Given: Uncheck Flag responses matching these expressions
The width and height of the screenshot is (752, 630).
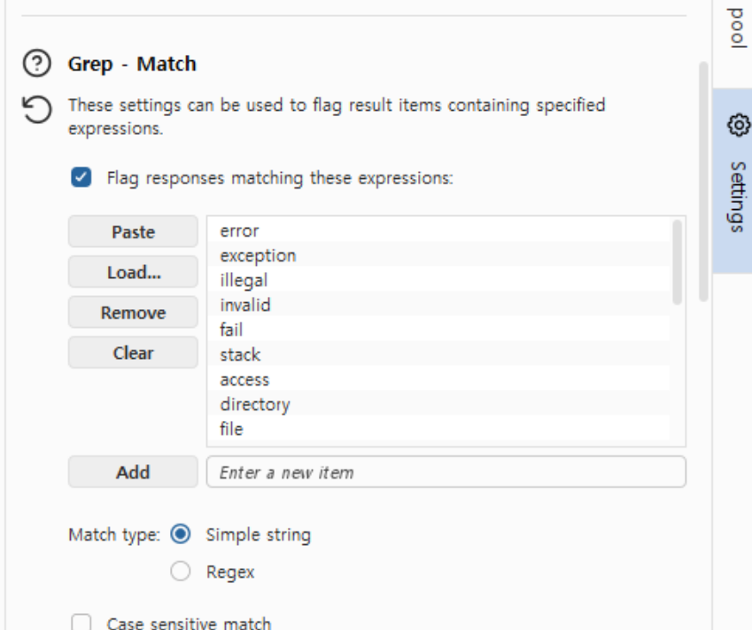Looking at the screenshot, I should tap(81, 177).
